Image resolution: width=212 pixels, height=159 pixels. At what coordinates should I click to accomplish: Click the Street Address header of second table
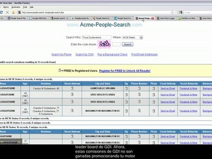click(72, 132)
